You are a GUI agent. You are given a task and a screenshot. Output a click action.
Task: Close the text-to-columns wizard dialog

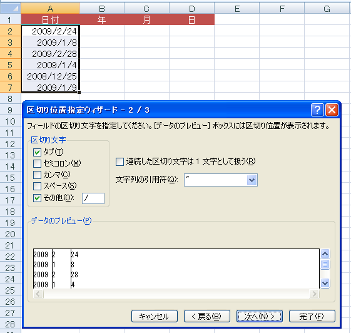tap(332, 110)
